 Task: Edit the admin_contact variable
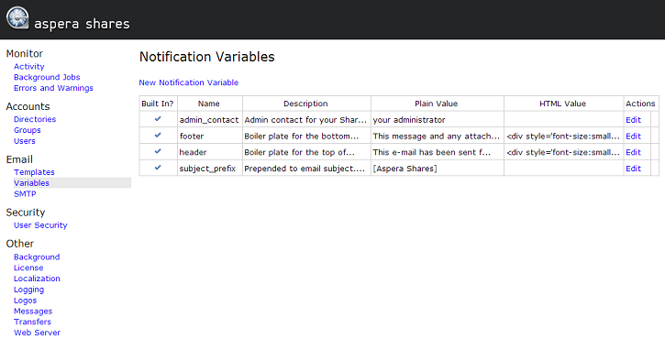pyautogui.click(x=633, y=120)
